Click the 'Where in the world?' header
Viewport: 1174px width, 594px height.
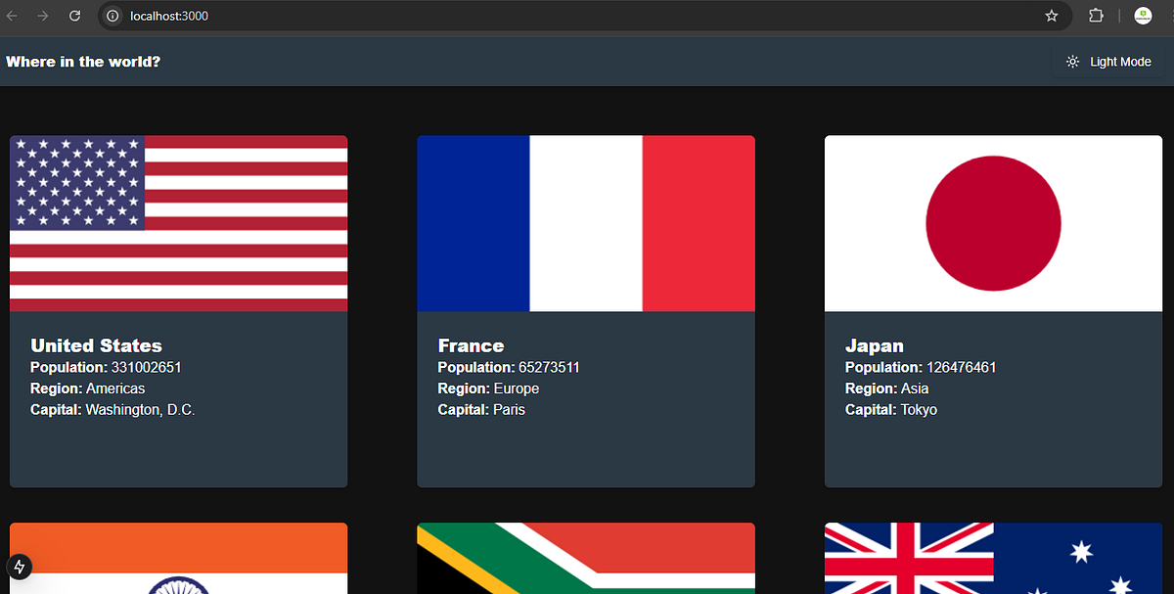pos(83,61)
